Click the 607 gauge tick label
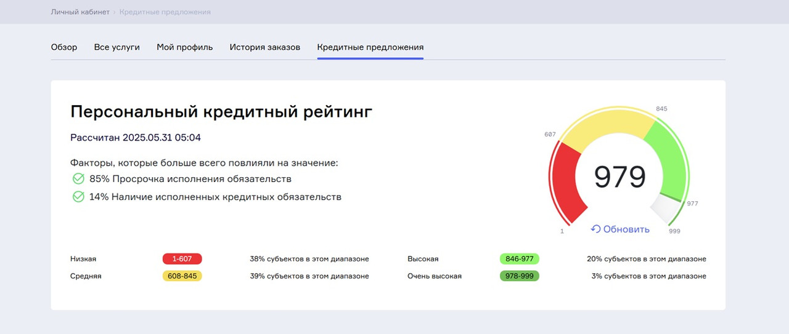789x334 pixels. pyautogui.click(x=550, y=134)
